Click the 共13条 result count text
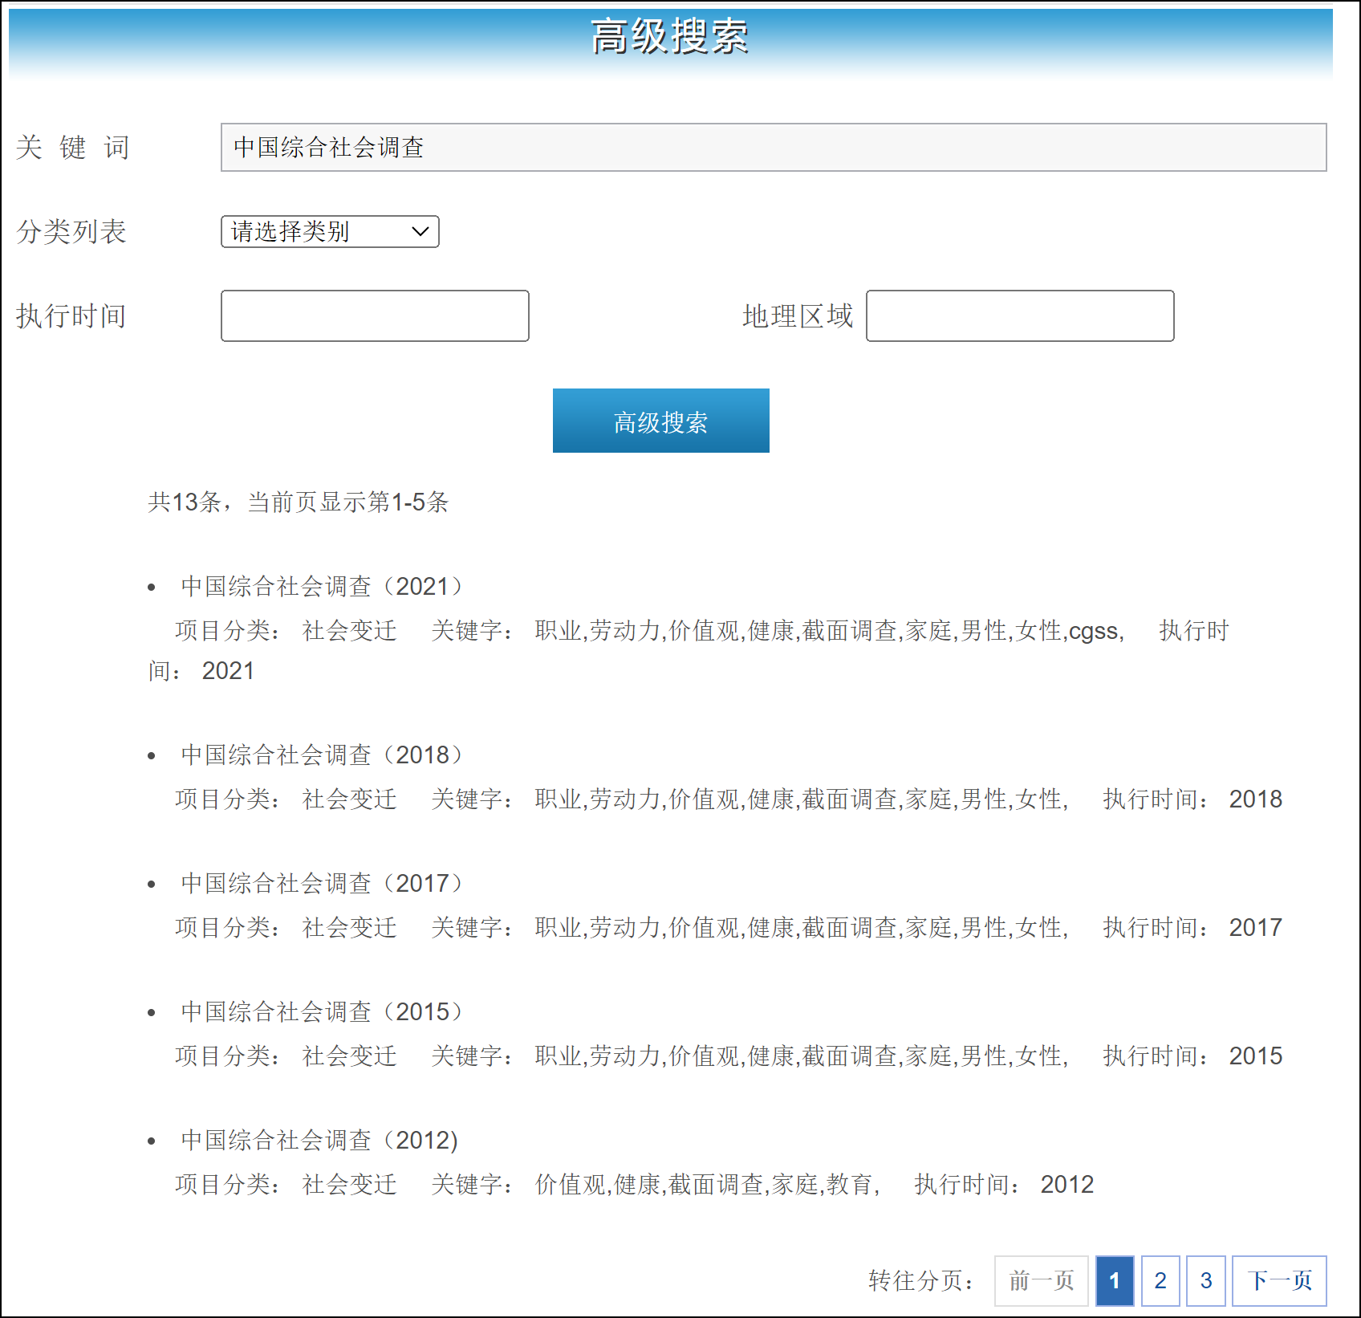 298,502
